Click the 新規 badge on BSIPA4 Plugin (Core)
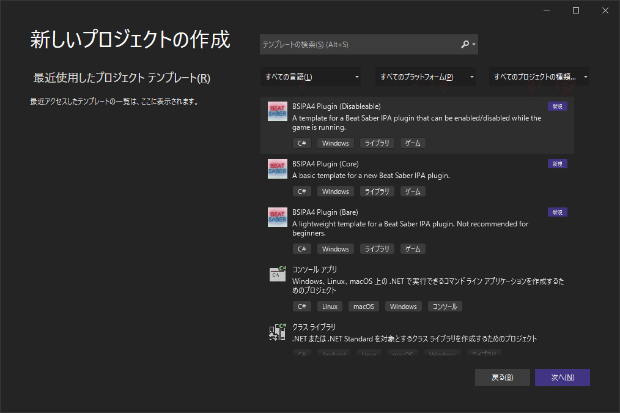 tap(557, 163)
